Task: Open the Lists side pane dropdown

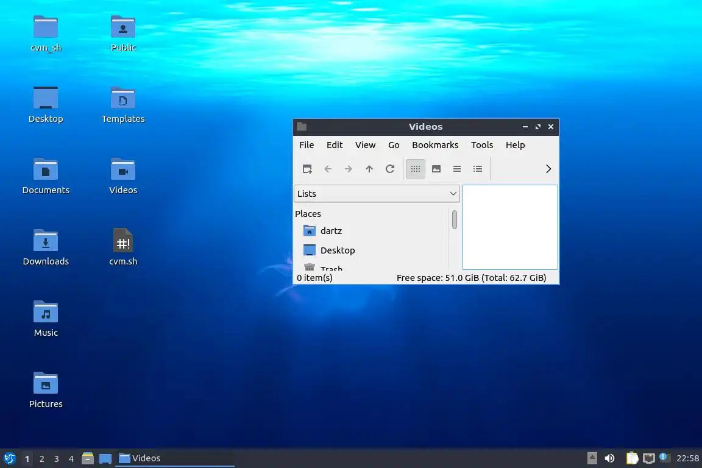Action: (x=377, y=193)
